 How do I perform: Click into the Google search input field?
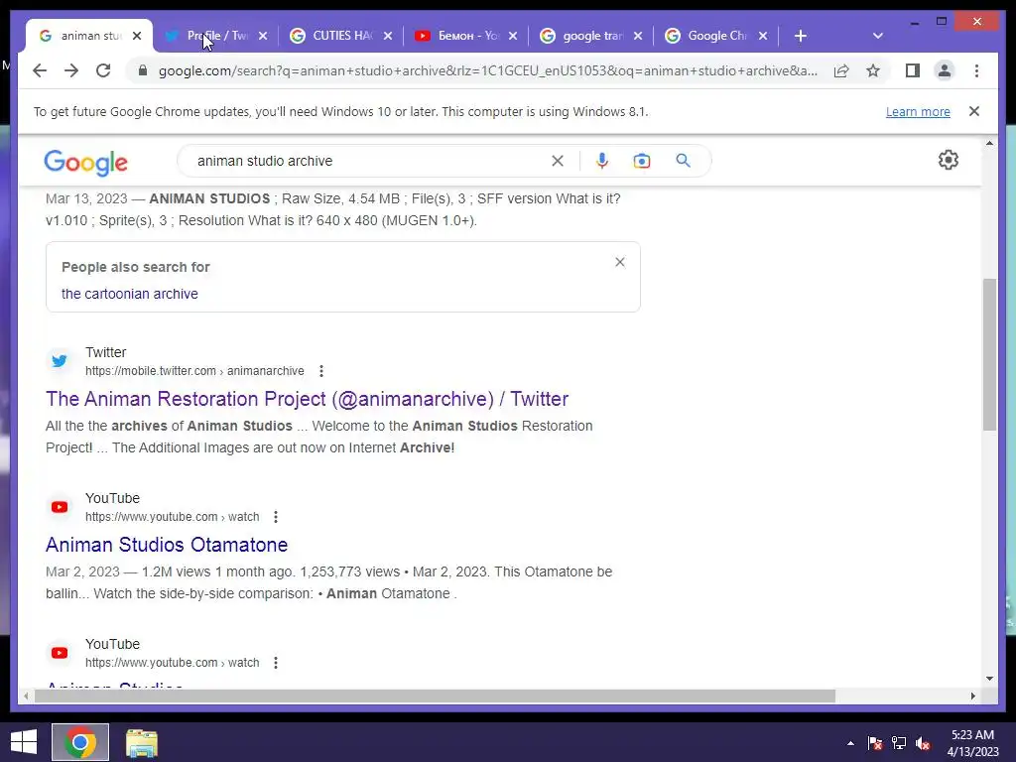(x=369, y=161)
